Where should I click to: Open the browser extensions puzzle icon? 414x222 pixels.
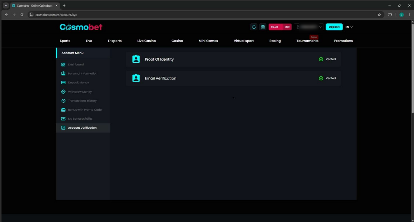390,15
